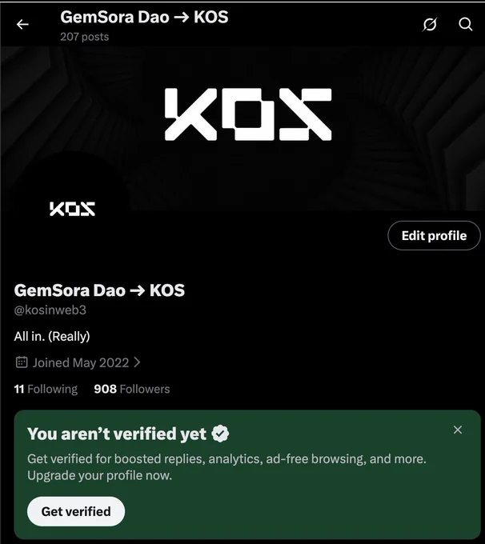
Task: Expand the chevron after Joined May 2022
Action: point(137,362)
